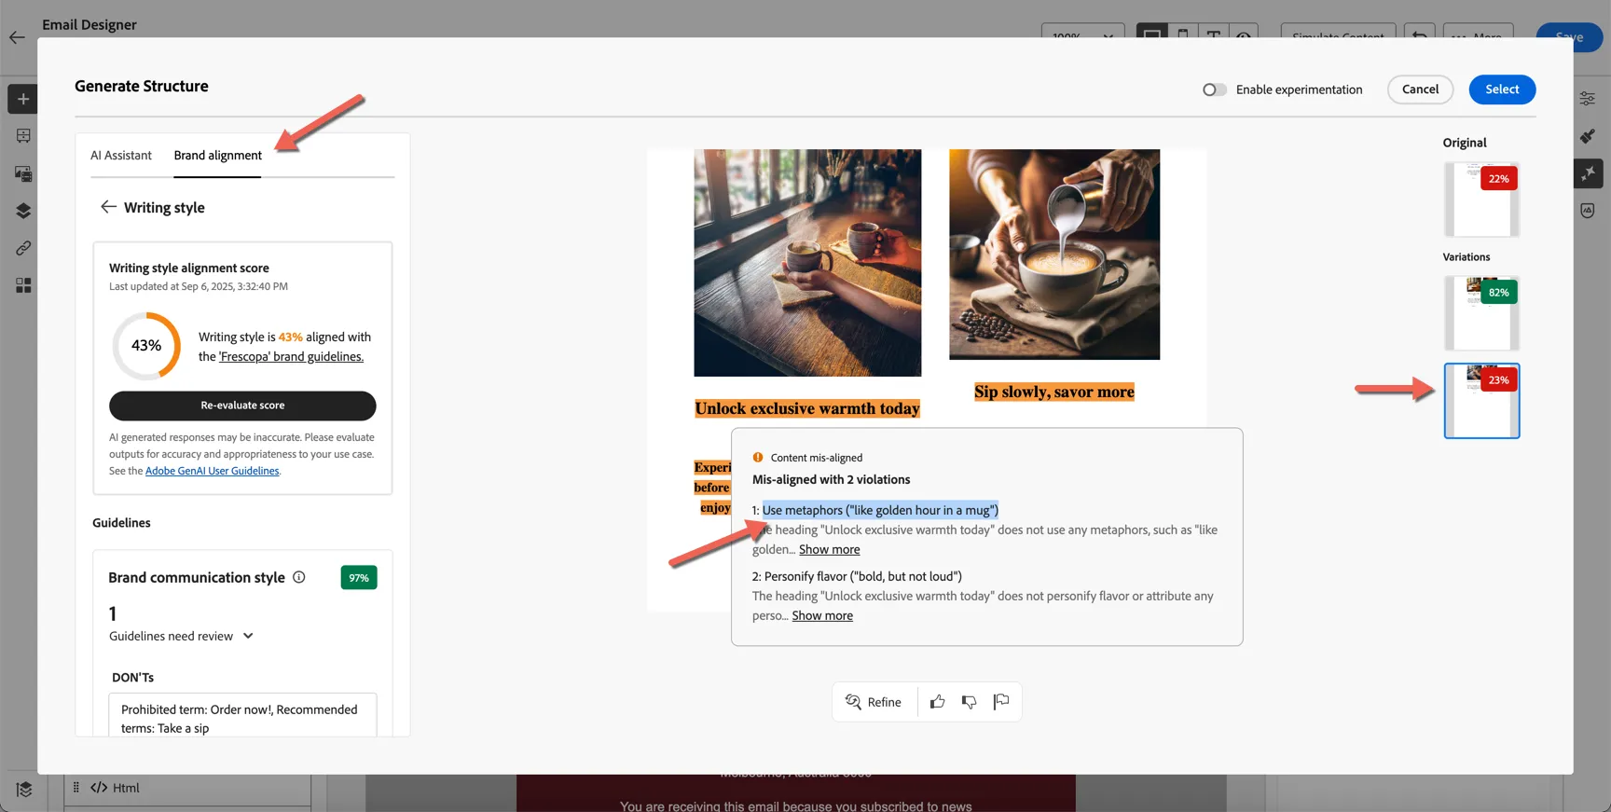The width and height of the screenshot is (1611, 812).
Task: Open the layers stack icon in left sidebar
Action: coord(23,211)
